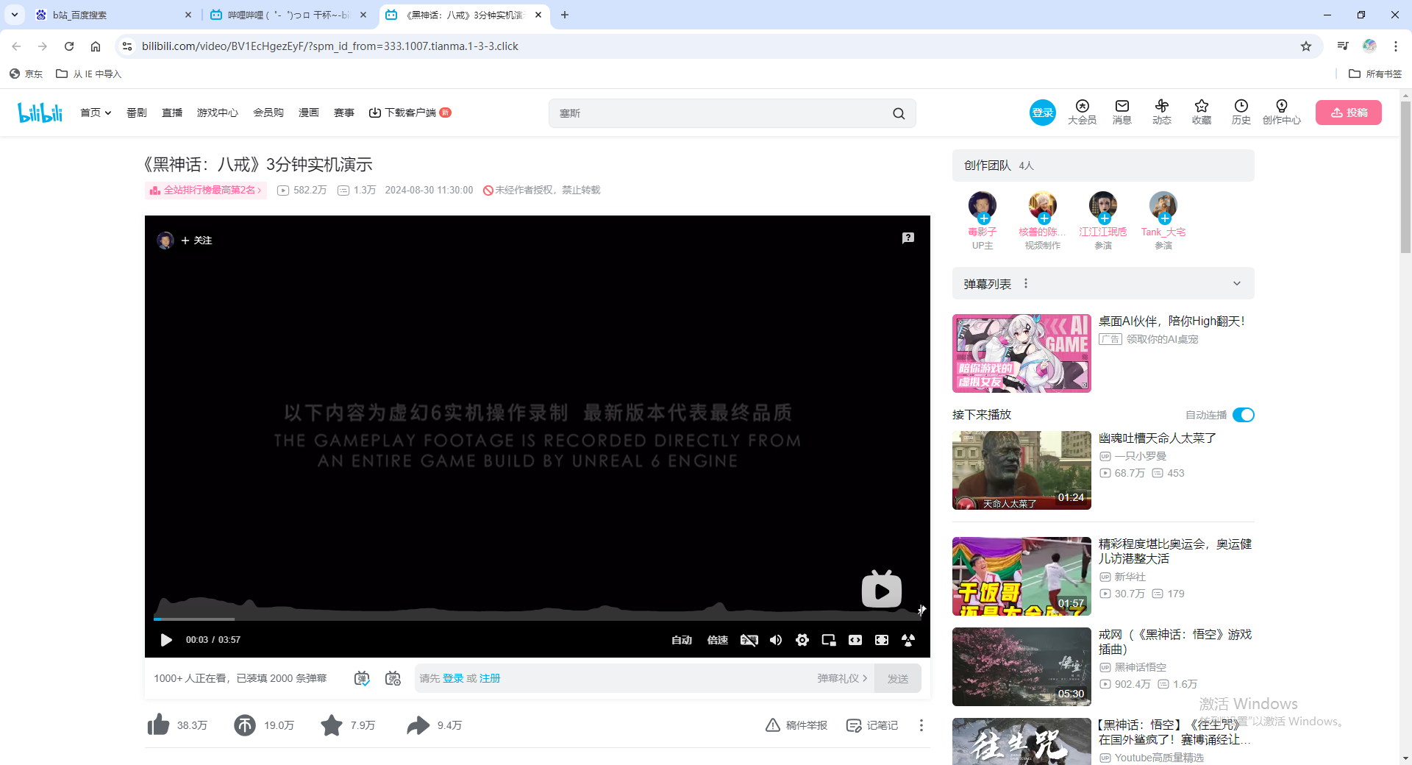
Task: Go to 直播 section
Action: tap(172, 113)
